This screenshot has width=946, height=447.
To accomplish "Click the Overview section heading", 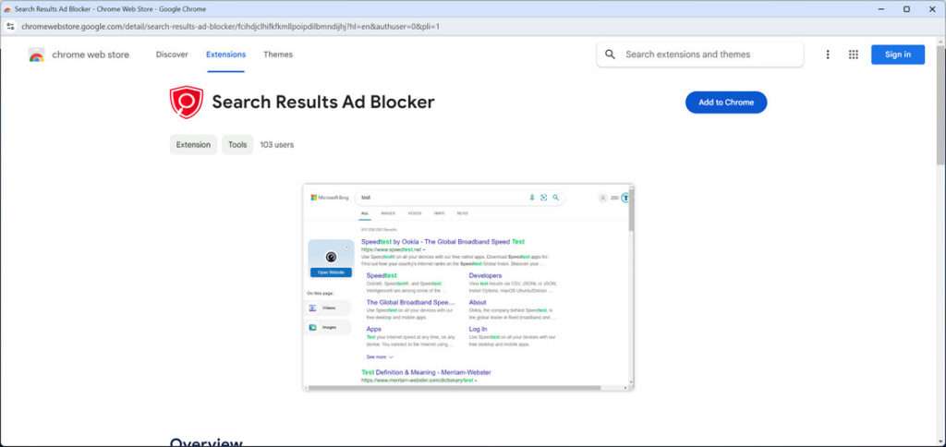I will click(x=206, y=442).
